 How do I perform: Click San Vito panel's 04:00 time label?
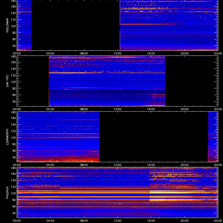pos(50,109)
